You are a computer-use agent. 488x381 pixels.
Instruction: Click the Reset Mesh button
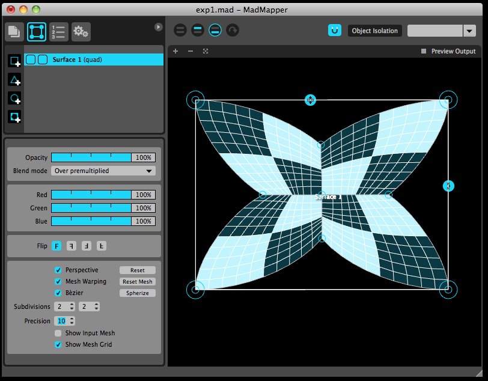[138, 282]
